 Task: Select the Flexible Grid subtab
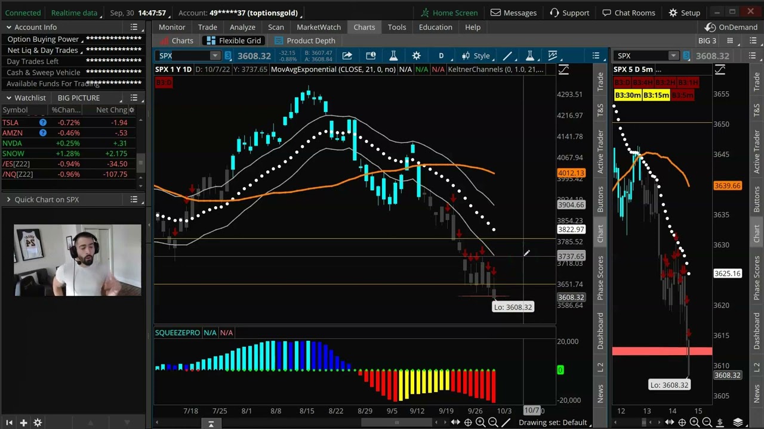[x=233, y=41]
